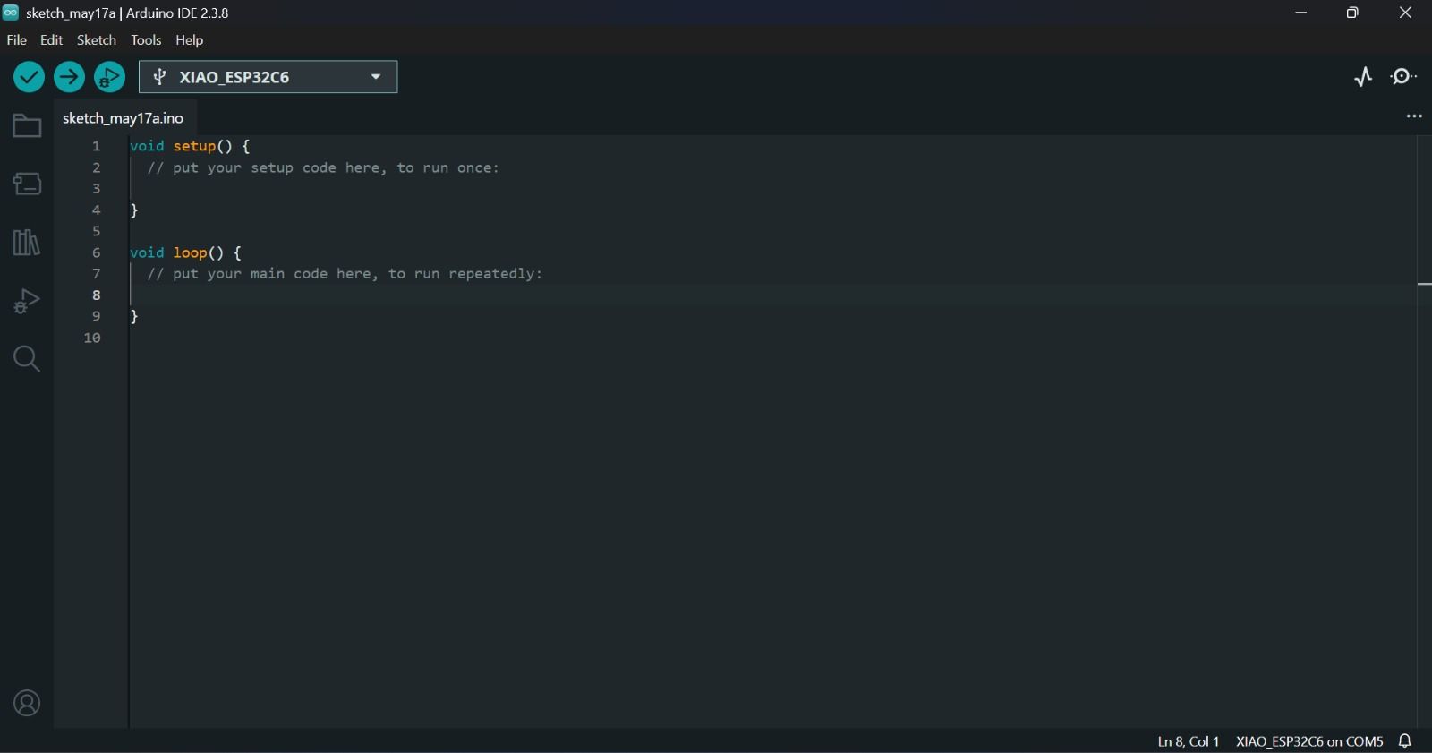
Task: Open the Sketch menu
Action: [97, 40]
